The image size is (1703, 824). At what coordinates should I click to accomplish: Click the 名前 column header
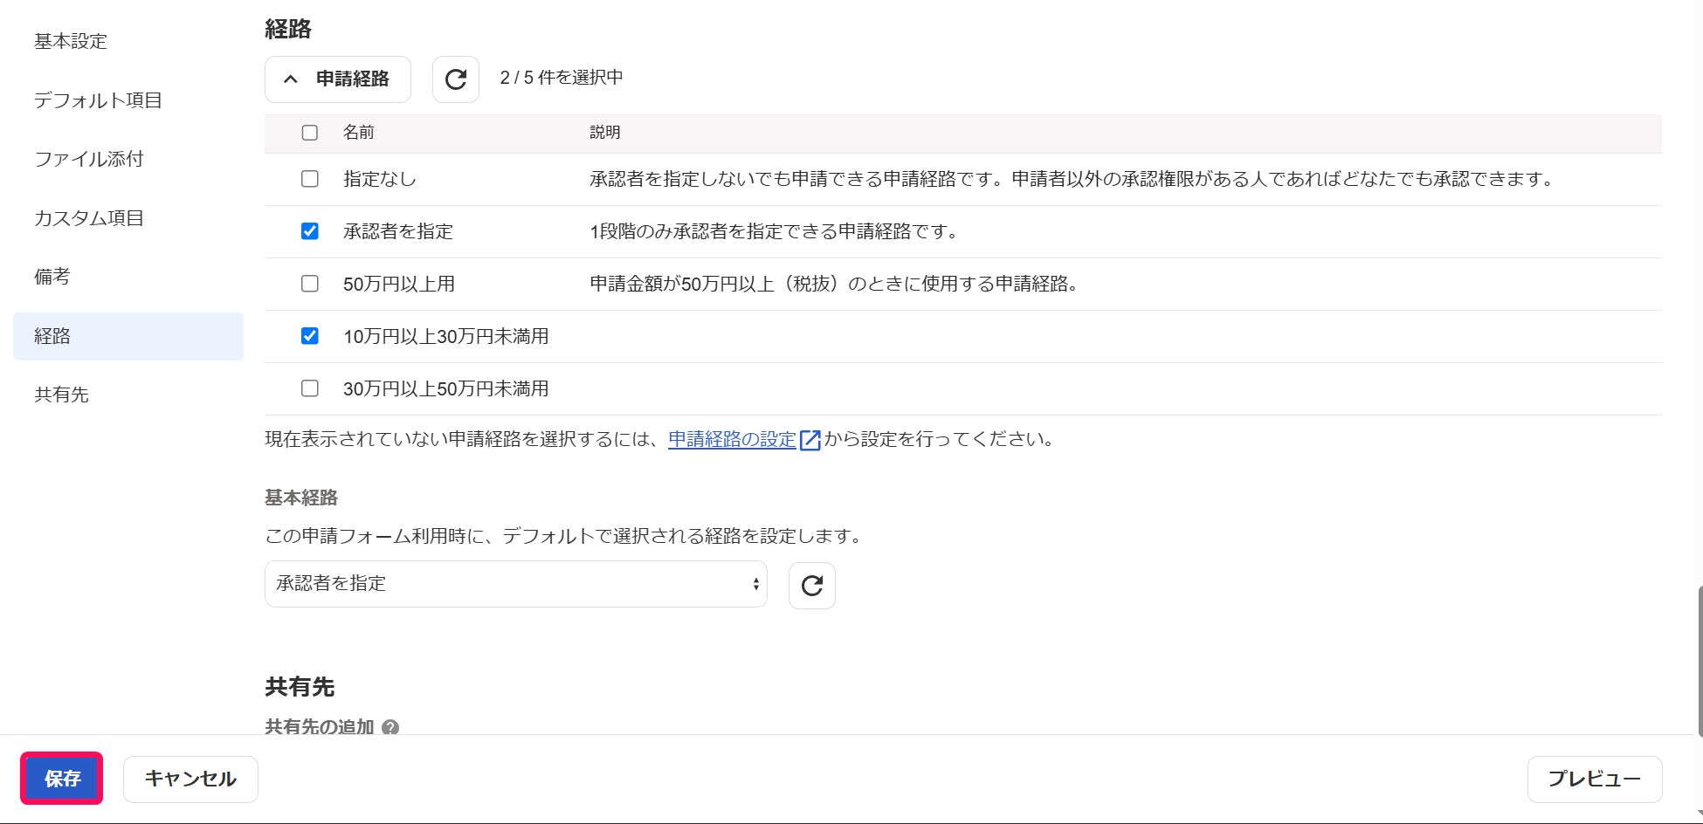pos(359,133)
